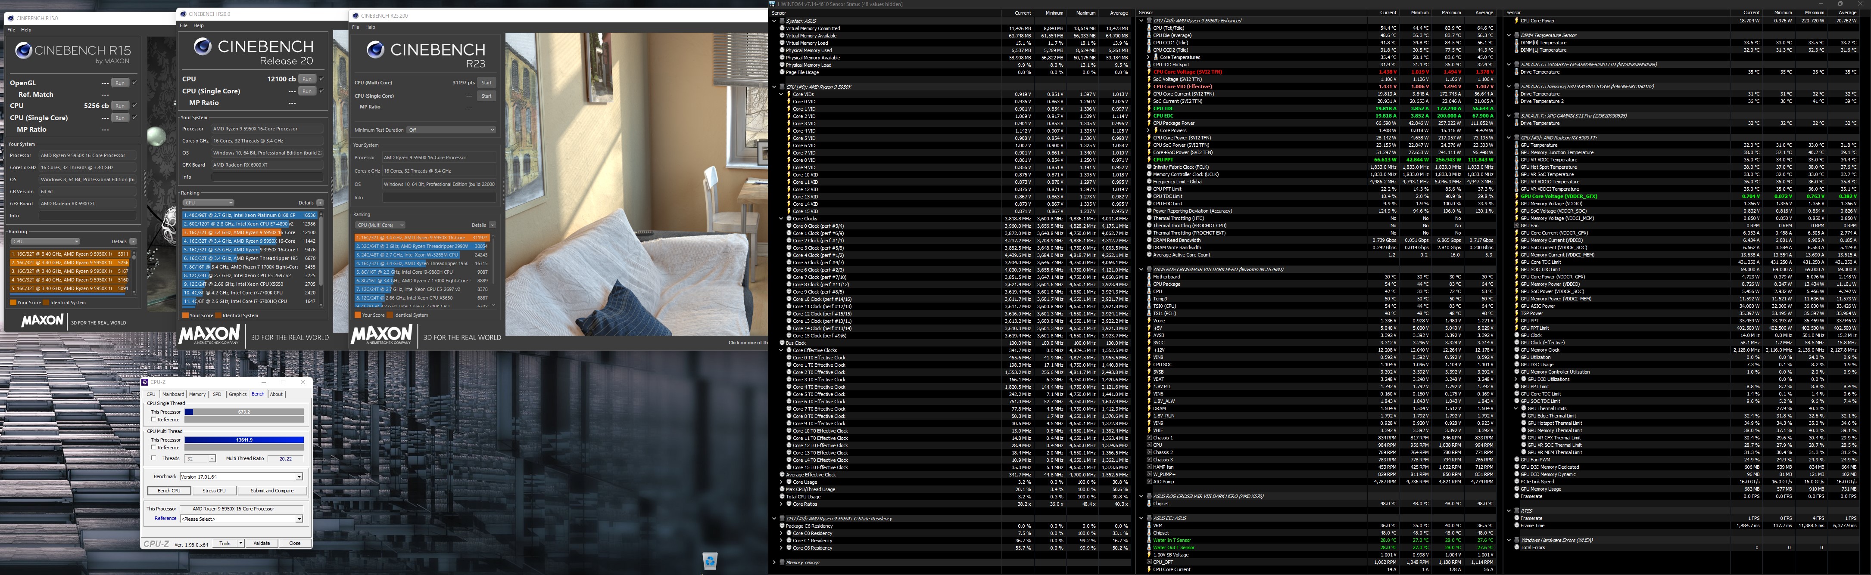Click the Details arrow in Cinebench R15 ranking
The image size is (1871, 575).
pos(133,241)
